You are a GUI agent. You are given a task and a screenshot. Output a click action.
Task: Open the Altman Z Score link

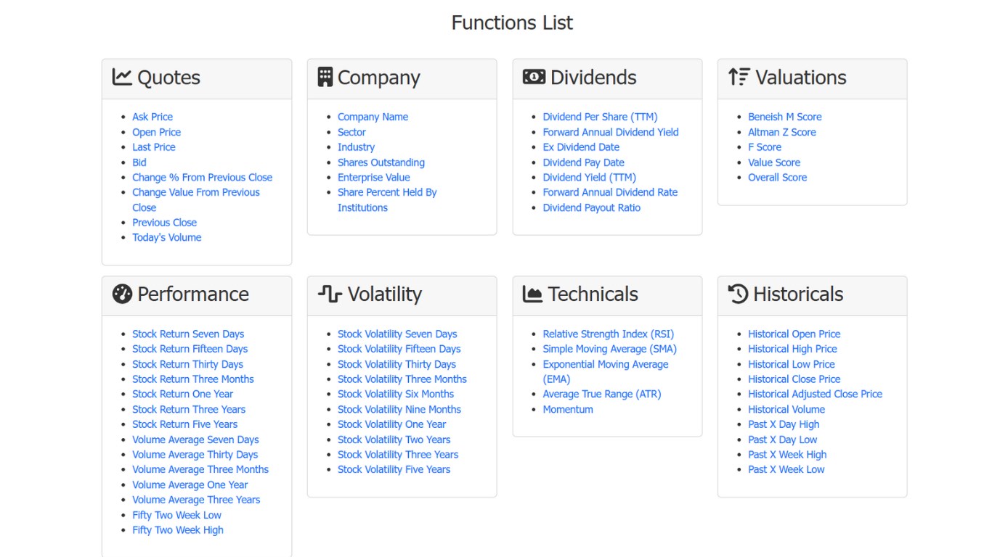[x=782, y=132]
